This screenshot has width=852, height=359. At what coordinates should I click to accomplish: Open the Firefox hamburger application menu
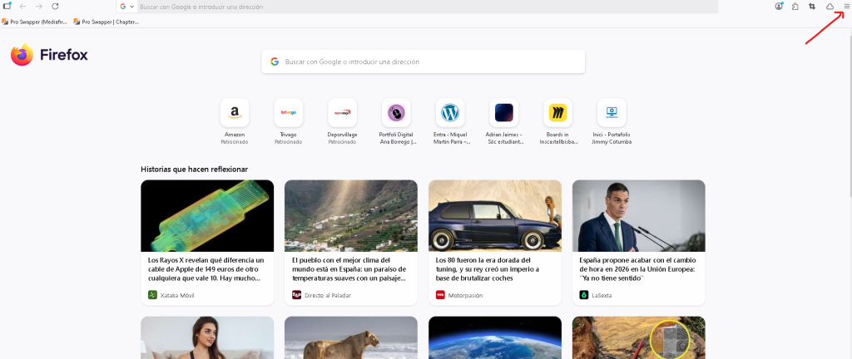(x=846, y=6)
